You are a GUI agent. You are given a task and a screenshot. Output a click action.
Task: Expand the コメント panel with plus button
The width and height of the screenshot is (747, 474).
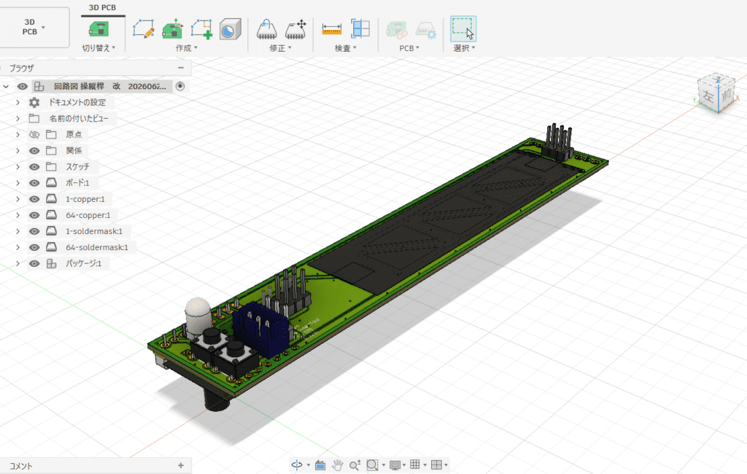point(180,465)
